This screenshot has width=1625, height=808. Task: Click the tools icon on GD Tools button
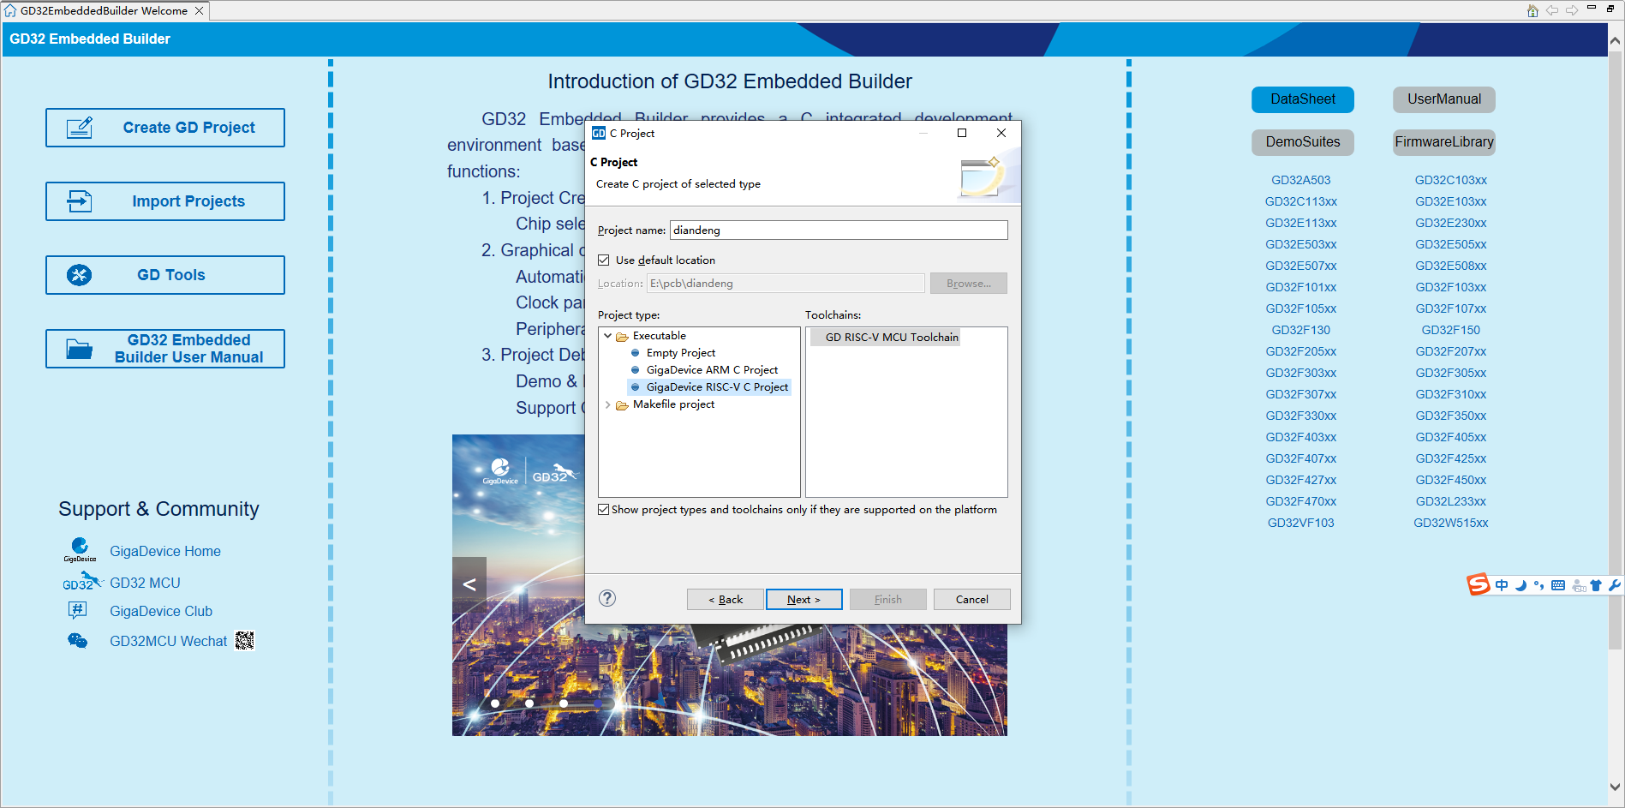click(x=80, y=275)
